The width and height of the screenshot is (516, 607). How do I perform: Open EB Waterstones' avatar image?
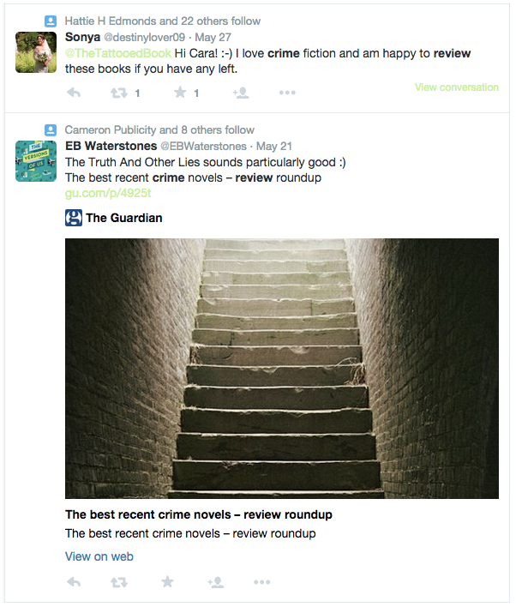(36, 161)
